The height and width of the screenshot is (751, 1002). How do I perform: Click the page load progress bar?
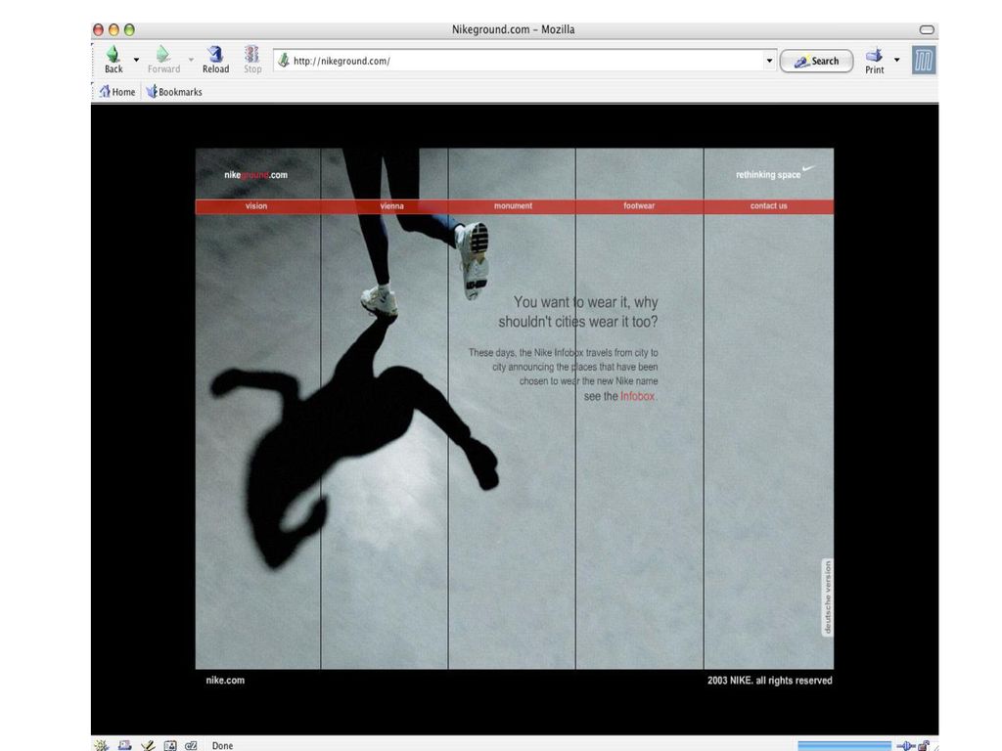tap(844, 746)
